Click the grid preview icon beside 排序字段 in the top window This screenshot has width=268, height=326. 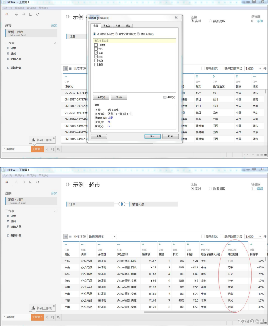coord(66,69)
